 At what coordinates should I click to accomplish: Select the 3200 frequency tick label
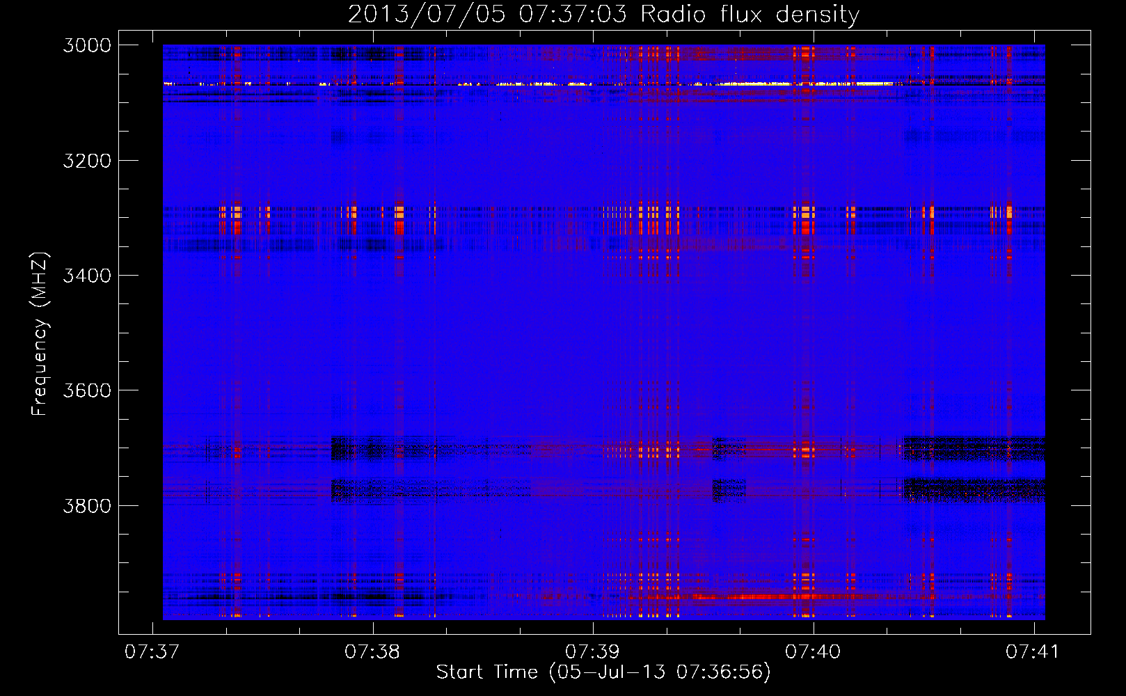click(x=87, y=161)
